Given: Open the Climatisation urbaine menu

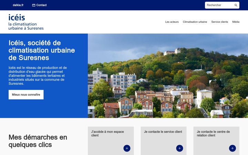Looking at the screenshot, I should [x=195, y=22].
